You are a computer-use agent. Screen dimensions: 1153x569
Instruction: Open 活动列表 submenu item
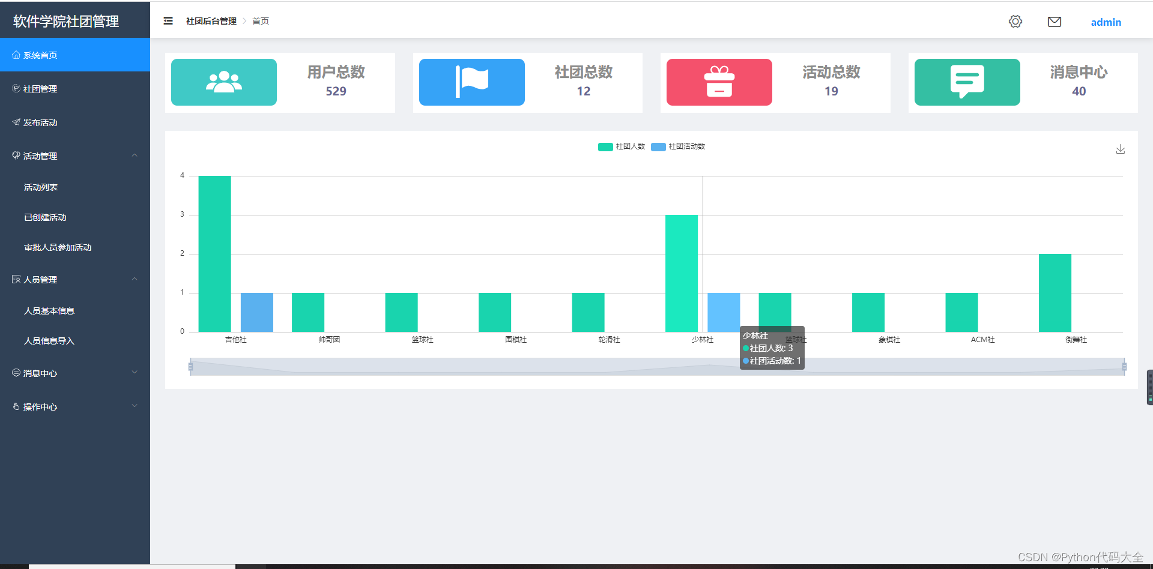pyautogui.click(x=75, y=187)
